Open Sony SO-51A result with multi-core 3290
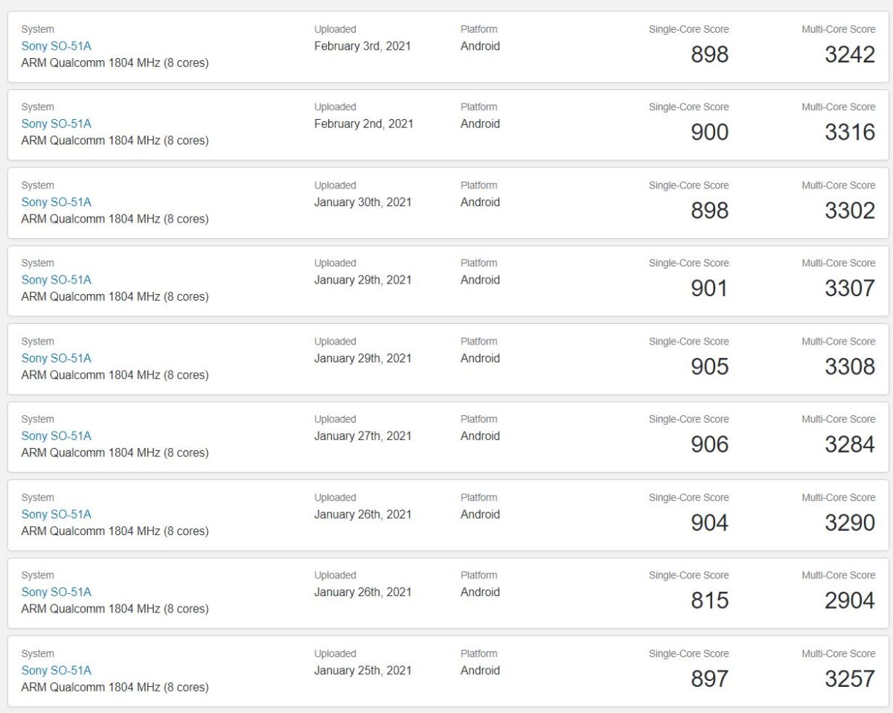Viewport: 893px width, 713px height. pos(57,514)
